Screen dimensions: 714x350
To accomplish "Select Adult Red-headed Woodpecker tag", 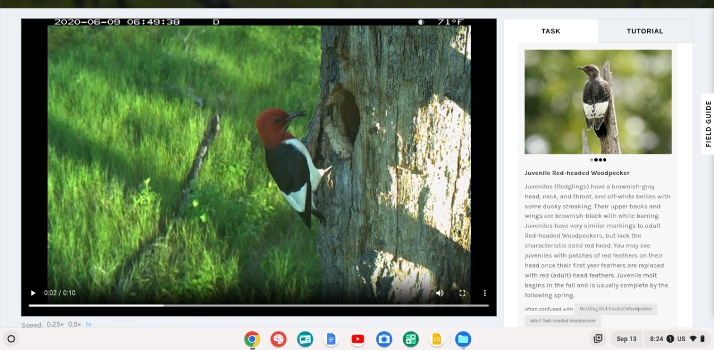I will point(563,321).
